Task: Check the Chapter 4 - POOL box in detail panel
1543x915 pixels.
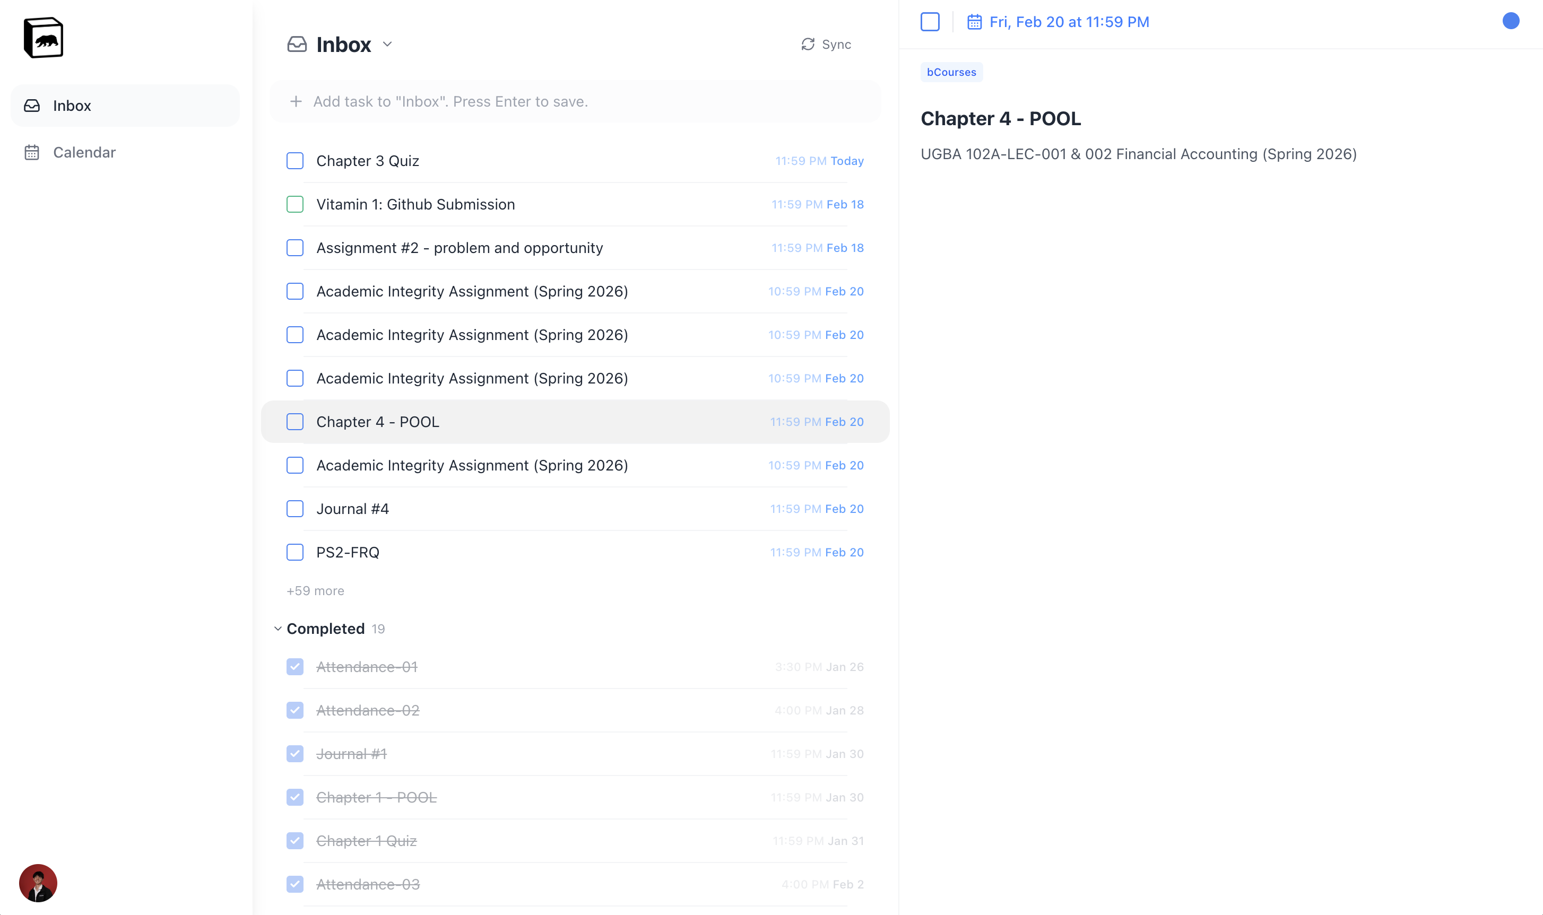Action: [930, 22]
